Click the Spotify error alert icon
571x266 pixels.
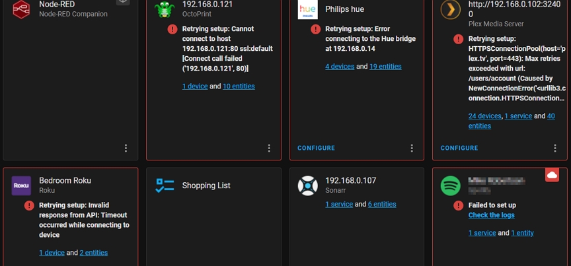[x=459, y=205]
